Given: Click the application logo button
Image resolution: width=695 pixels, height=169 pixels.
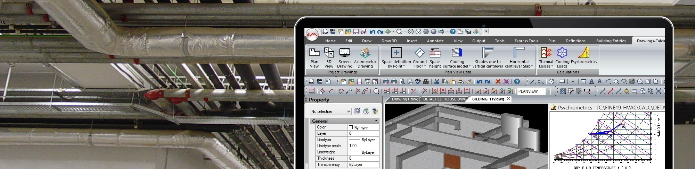Looking at the screenshot, I should (312, 35).
